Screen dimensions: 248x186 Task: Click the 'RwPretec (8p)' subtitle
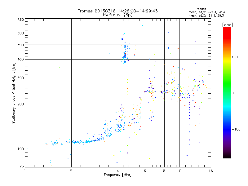(117, 15)
